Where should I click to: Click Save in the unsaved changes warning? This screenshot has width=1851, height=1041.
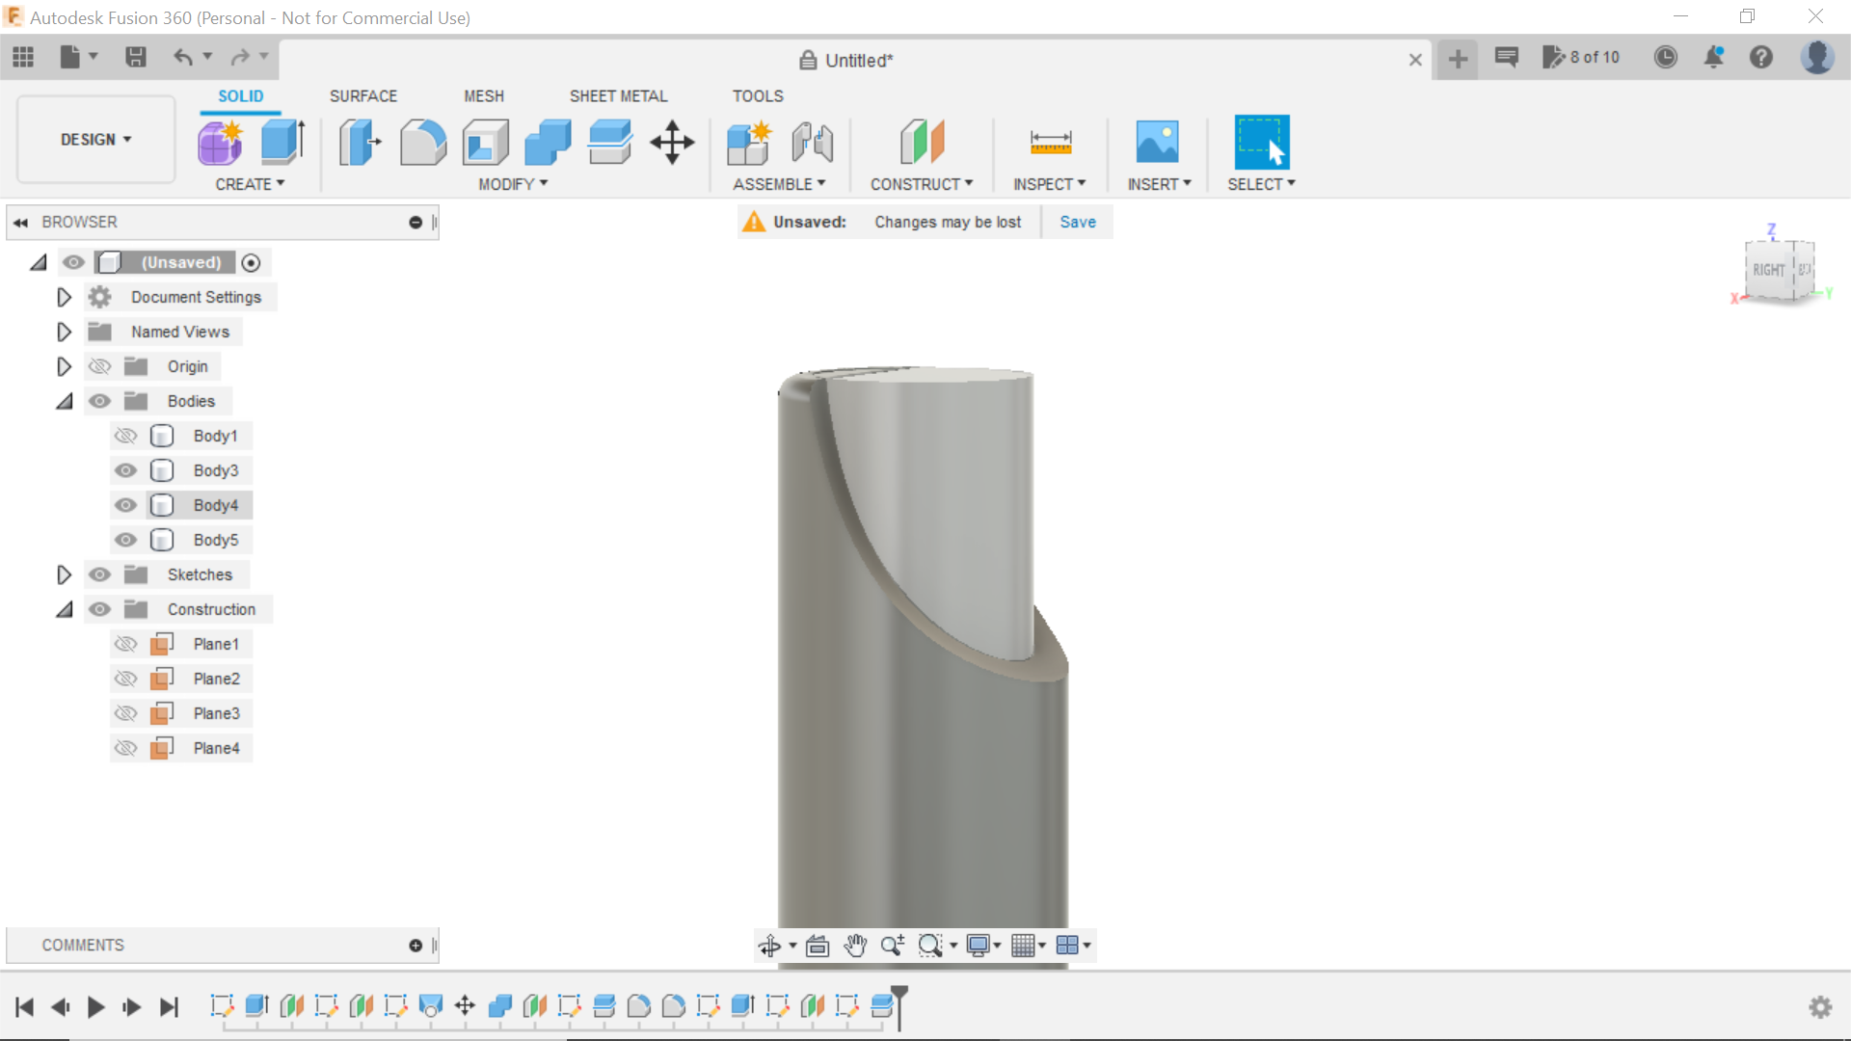click(1077, 222)
